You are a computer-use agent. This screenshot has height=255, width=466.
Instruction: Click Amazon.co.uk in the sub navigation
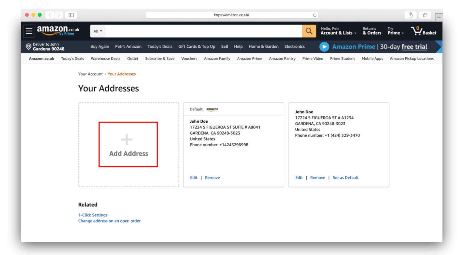(42, 59)
